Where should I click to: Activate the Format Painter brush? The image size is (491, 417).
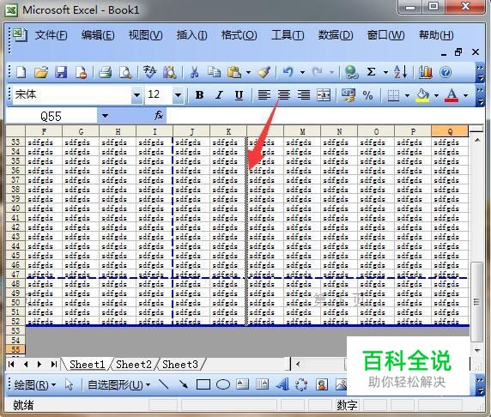pyautogui.click(x=264, y=72)
